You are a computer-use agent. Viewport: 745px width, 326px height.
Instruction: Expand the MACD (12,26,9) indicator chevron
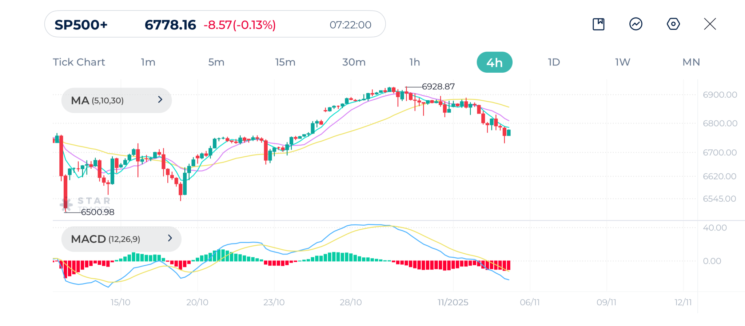pyautogui.click(x=170, y=238)
